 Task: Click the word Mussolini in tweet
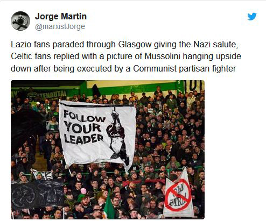pyautogui.click(x=162, y=56)
